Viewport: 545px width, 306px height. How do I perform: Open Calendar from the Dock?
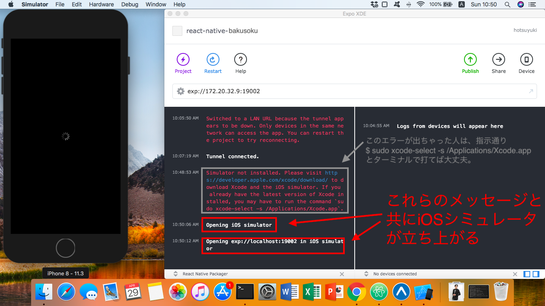tap(133, 292)
